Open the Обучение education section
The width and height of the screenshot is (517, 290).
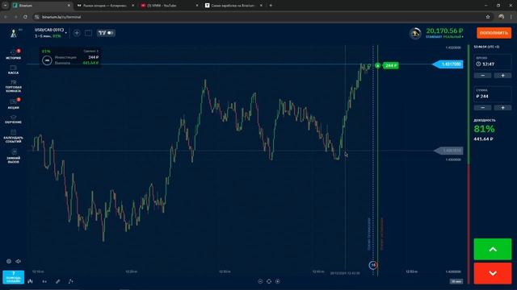pos(14,119)
